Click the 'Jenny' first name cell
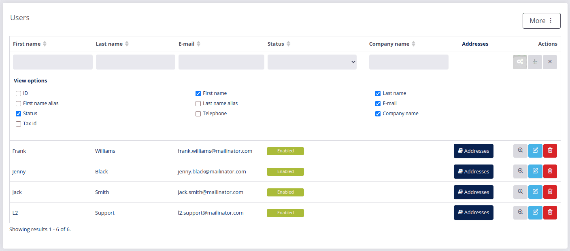 19,171
